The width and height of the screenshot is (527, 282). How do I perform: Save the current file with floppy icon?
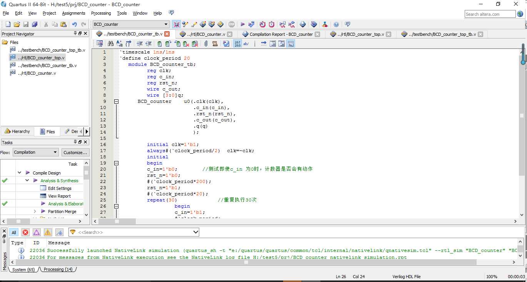tap(26, 24)
